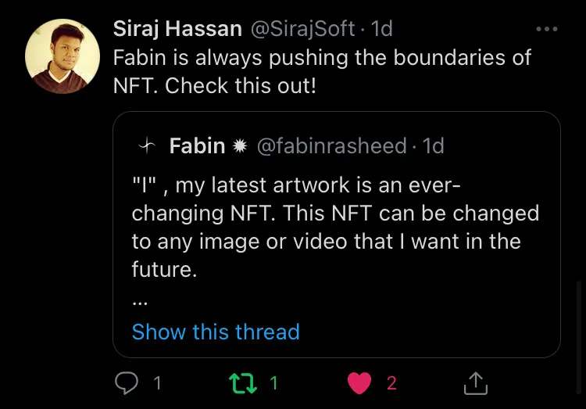Screen dimensions: 586x409
Task: Click the Siraj Hassan display name
Action: tap(177, 29)
